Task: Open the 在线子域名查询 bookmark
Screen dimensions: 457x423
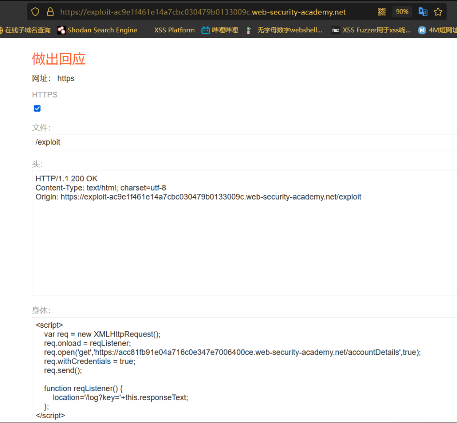Action: pos(25,30)
